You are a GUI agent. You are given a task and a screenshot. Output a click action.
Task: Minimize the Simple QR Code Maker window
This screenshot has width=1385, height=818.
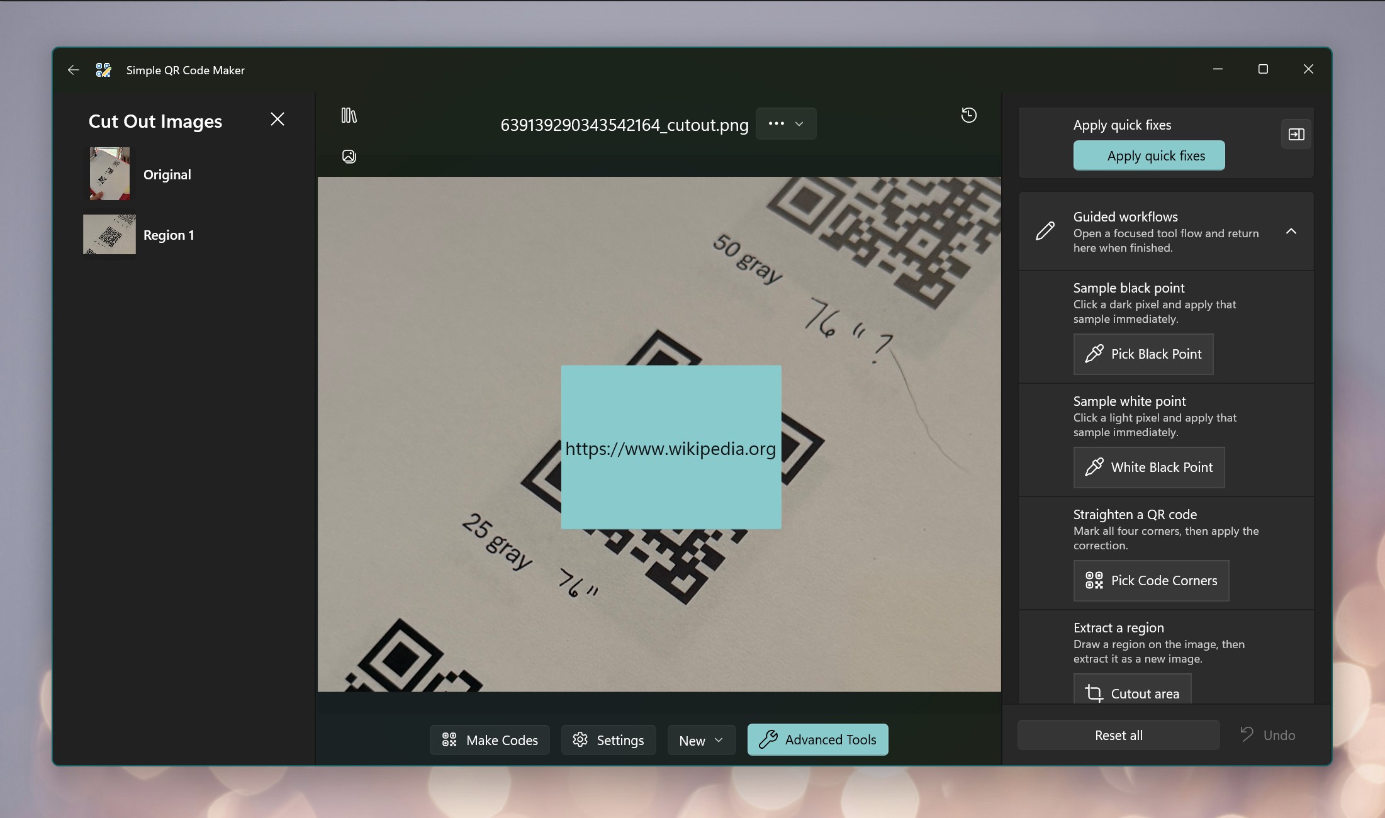point(1218,69)
